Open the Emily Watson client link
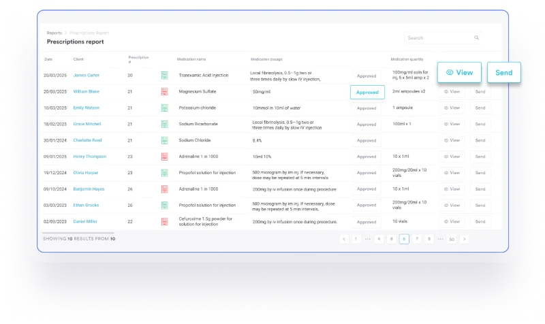Viewport: 545px width, 324px height. [87, 108]
